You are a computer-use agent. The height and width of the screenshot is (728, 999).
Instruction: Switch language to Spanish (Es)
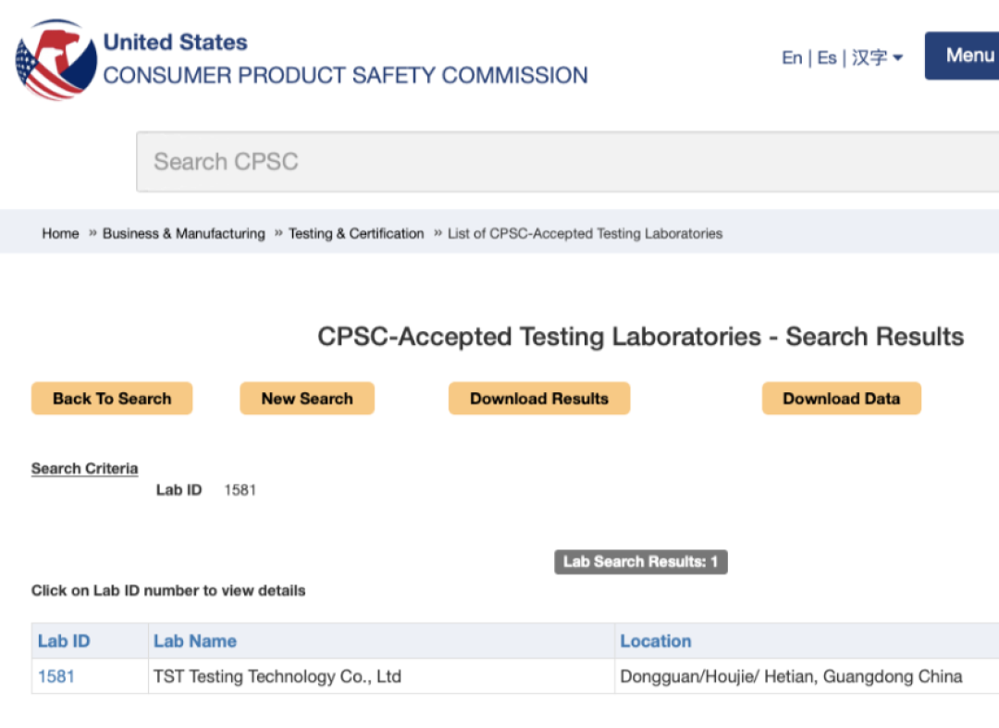(x=826, y=57)
